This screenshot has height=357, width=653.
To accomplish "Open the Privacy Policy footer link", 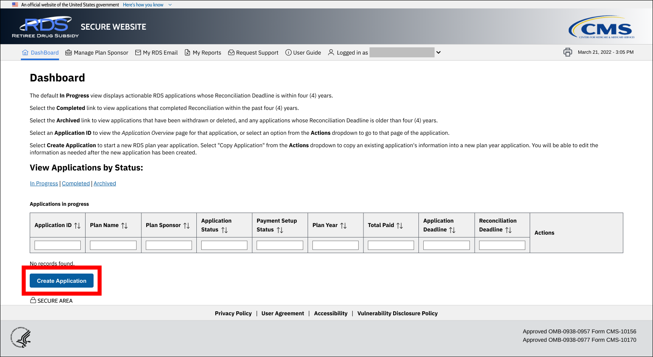I will tap(233, 313).
